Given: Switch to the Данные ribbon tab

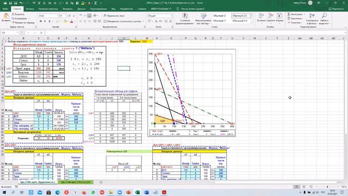Looking at the screenshot, I should tap(82, 9).
